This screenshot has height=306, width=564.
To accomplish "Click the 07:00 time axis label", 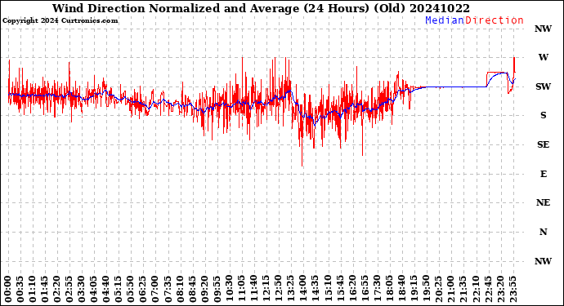I will pos(155,289).
